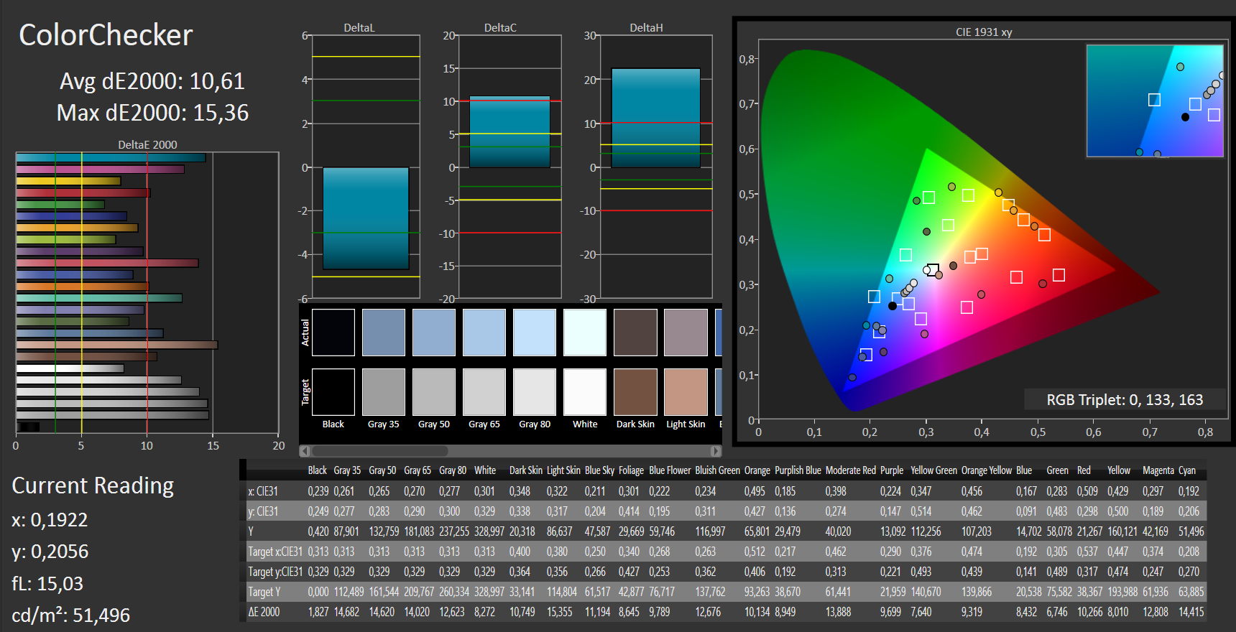Click the left arrow of the swatch scrollbar

click(305, 451)
